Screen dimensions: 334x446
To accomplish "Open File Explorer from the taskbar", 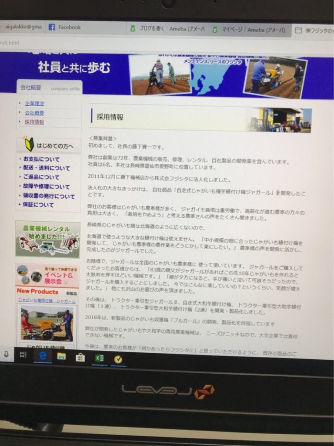I will (61, 356).
